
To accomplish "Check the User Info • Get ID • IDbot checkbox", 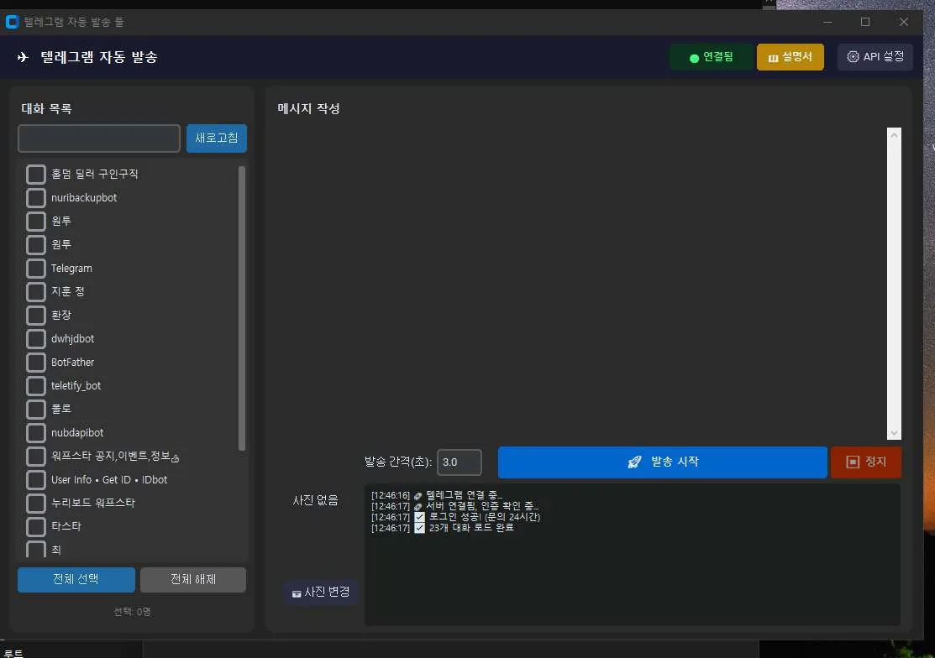I will point(36,480).
